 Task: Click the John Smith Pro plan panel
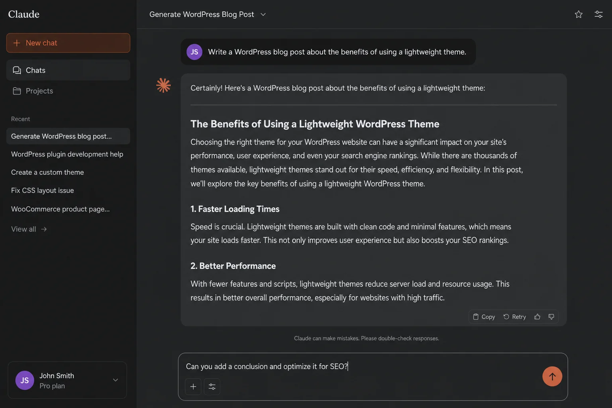67,380
